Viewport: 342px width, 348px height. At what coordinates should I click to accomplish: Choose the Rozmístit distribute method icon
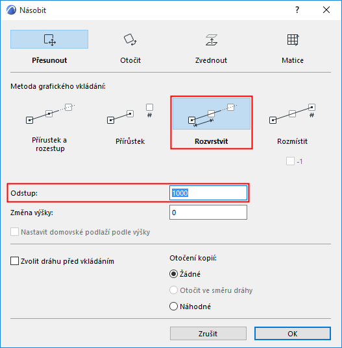pos(293,114)
